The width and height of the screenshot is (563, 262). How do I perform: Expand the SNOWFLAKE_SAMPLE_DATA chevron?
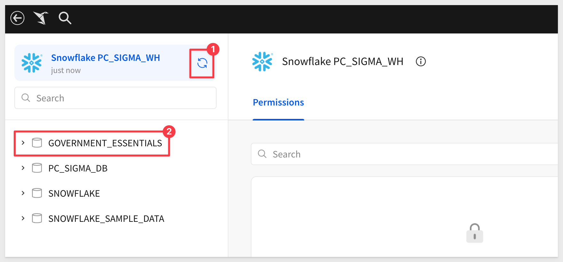pyautogui.click(x=23, y=218)
